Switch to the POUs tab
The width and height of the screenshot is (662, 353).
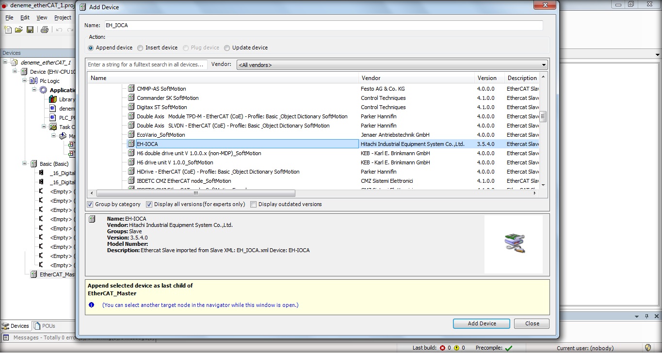coord(45,326)
